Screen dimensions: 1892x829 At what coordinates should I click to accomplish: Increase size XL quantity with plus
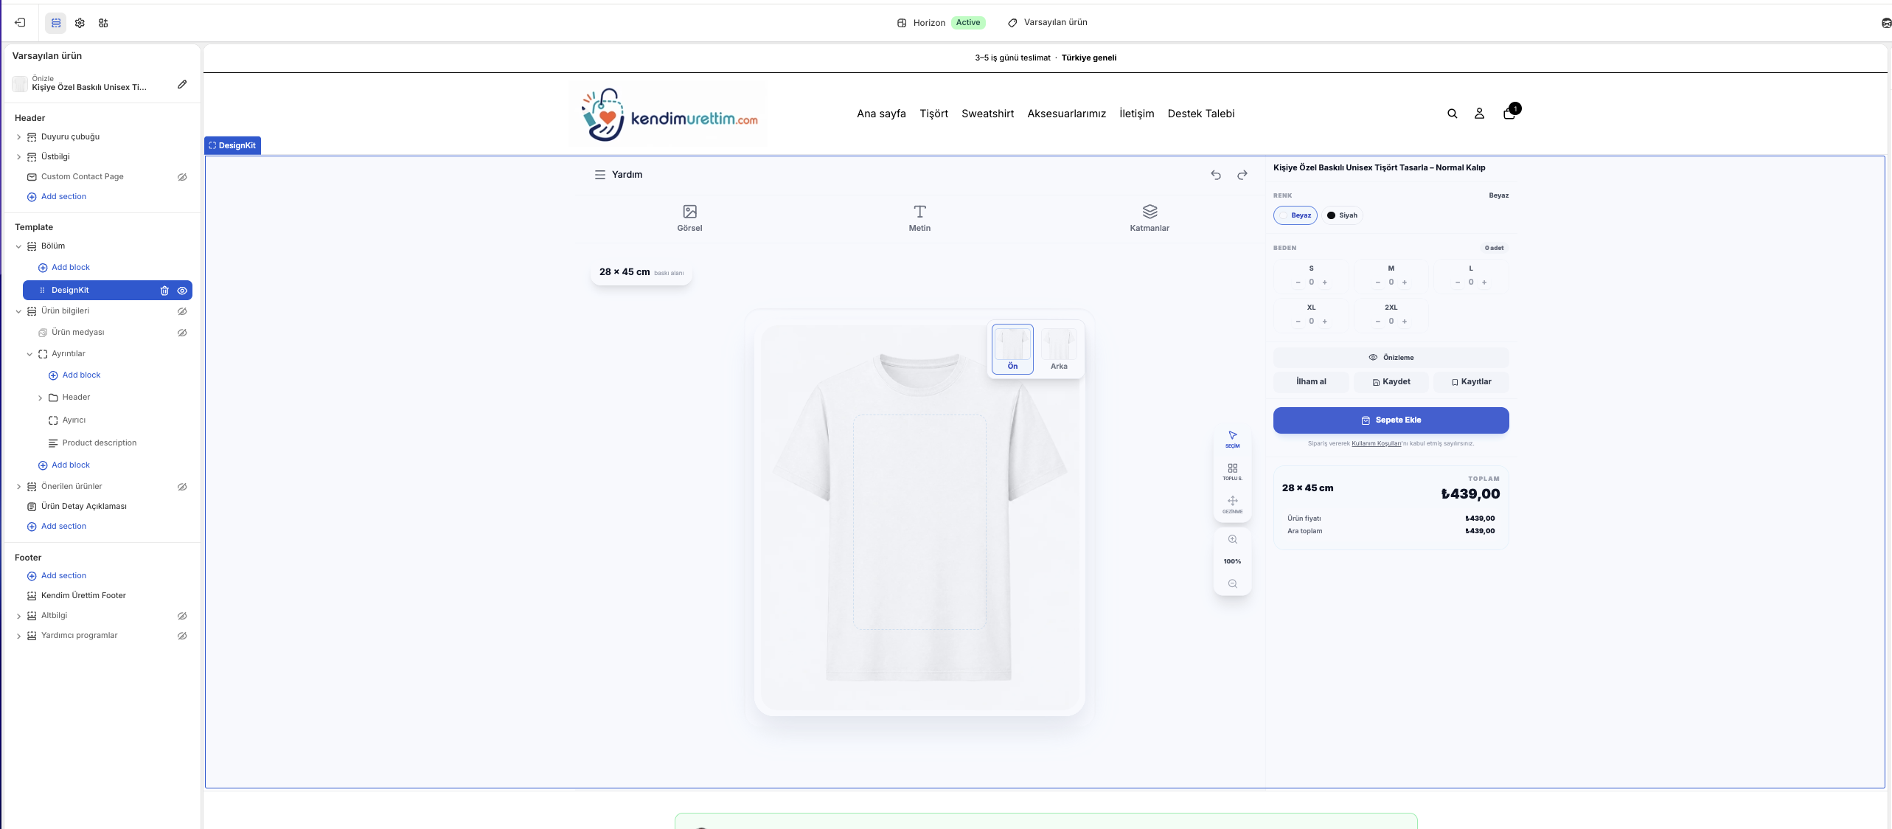[1325, 322]
